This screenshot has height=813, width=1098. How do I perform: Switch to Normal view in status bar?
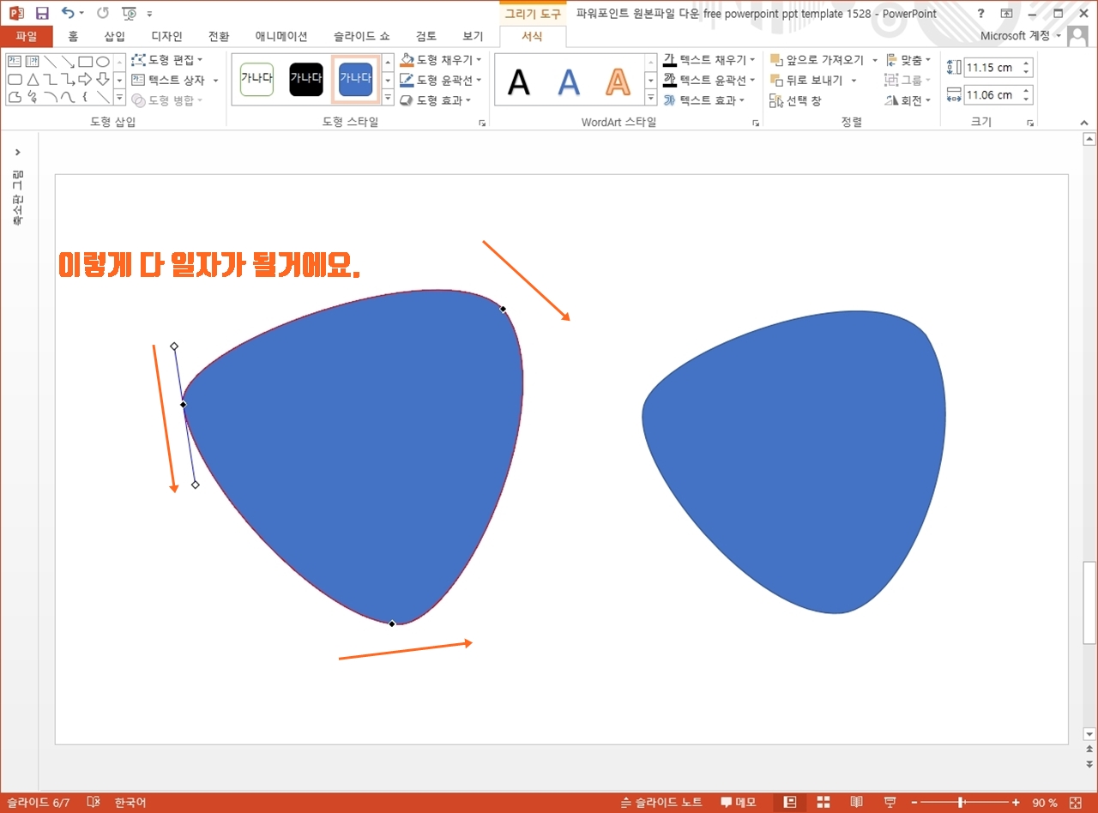(790, 803)
